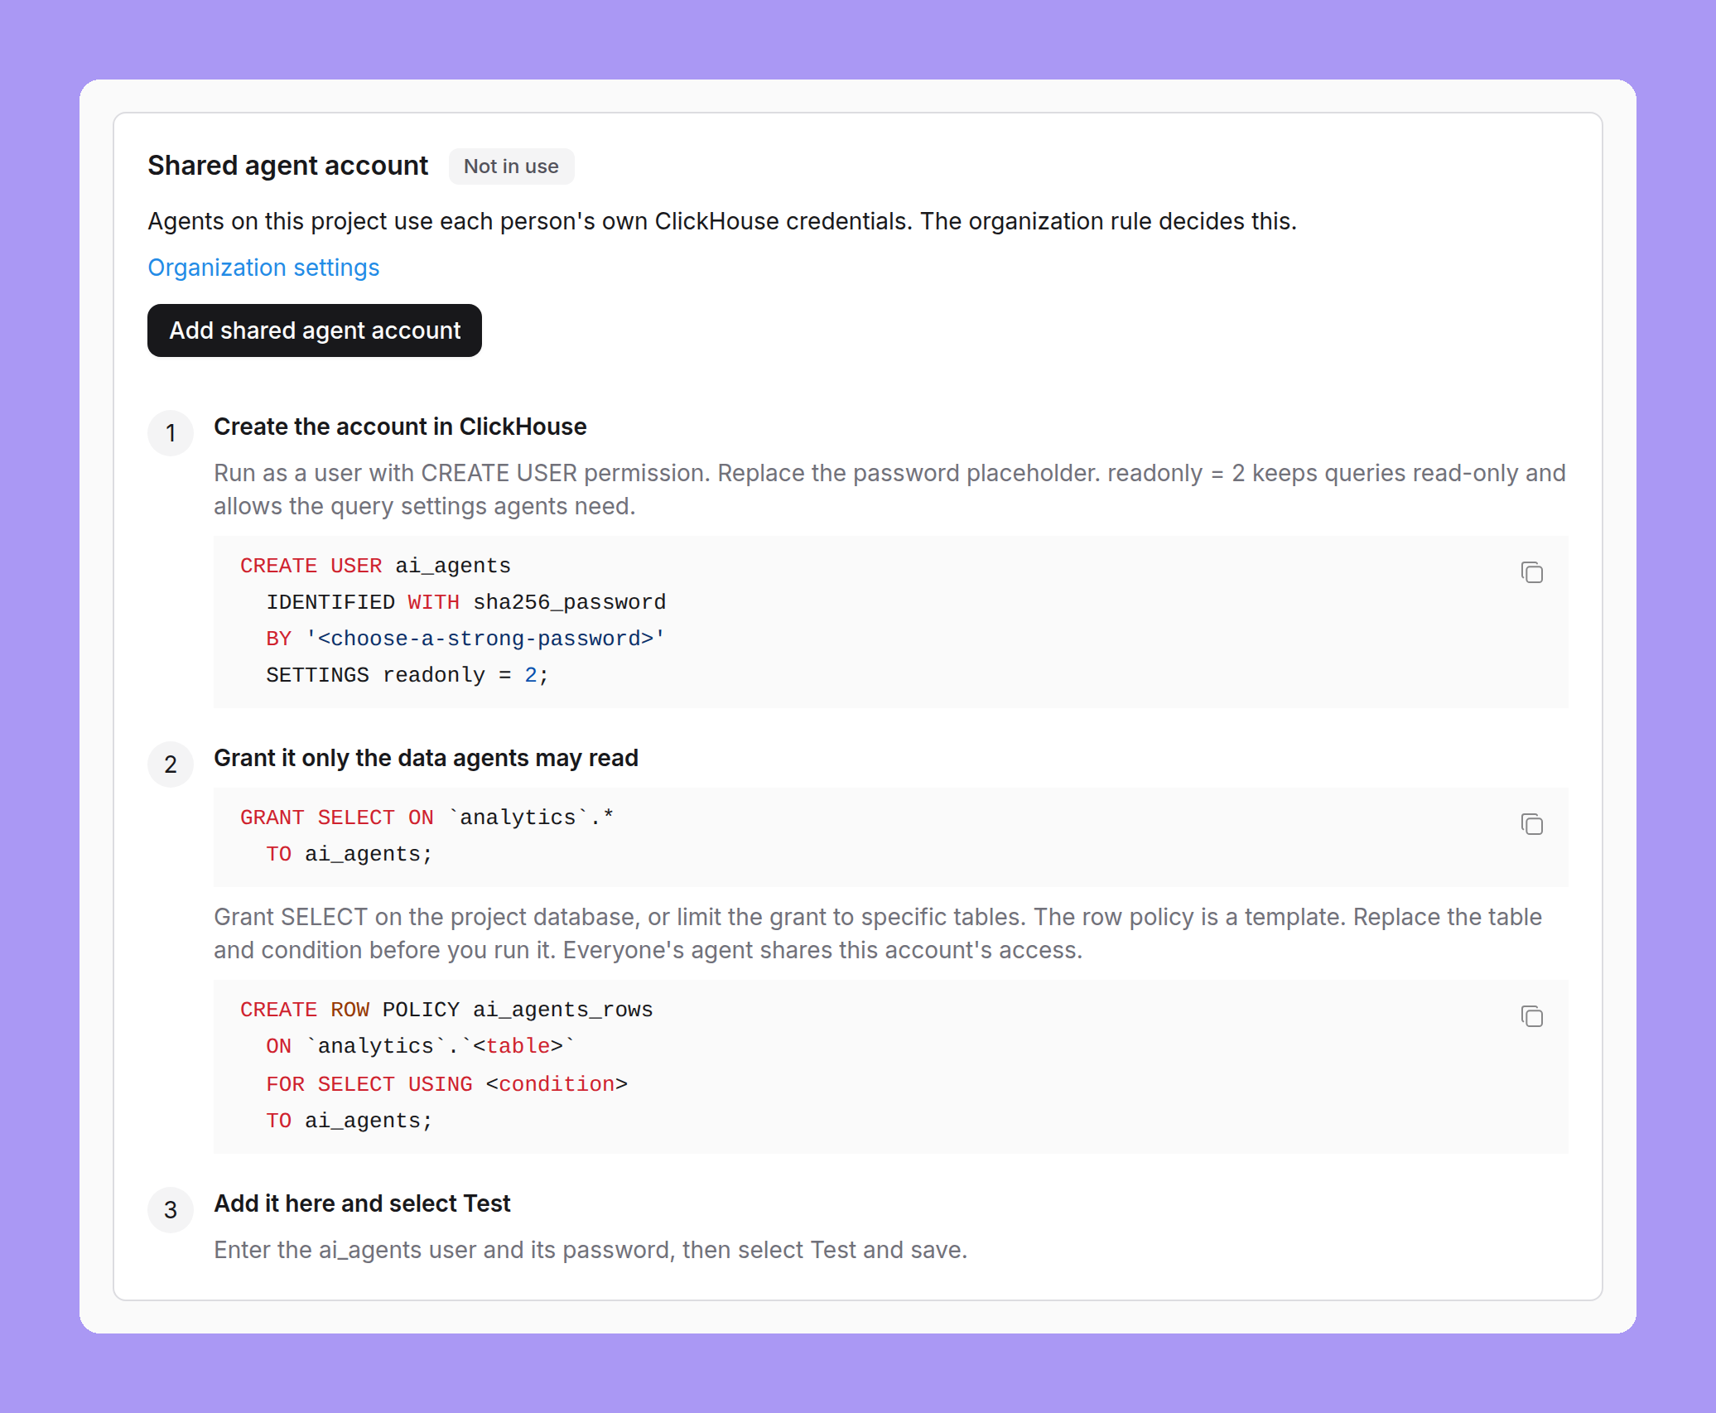Click the heading Create the account in ClickHouse

[400, 427]
